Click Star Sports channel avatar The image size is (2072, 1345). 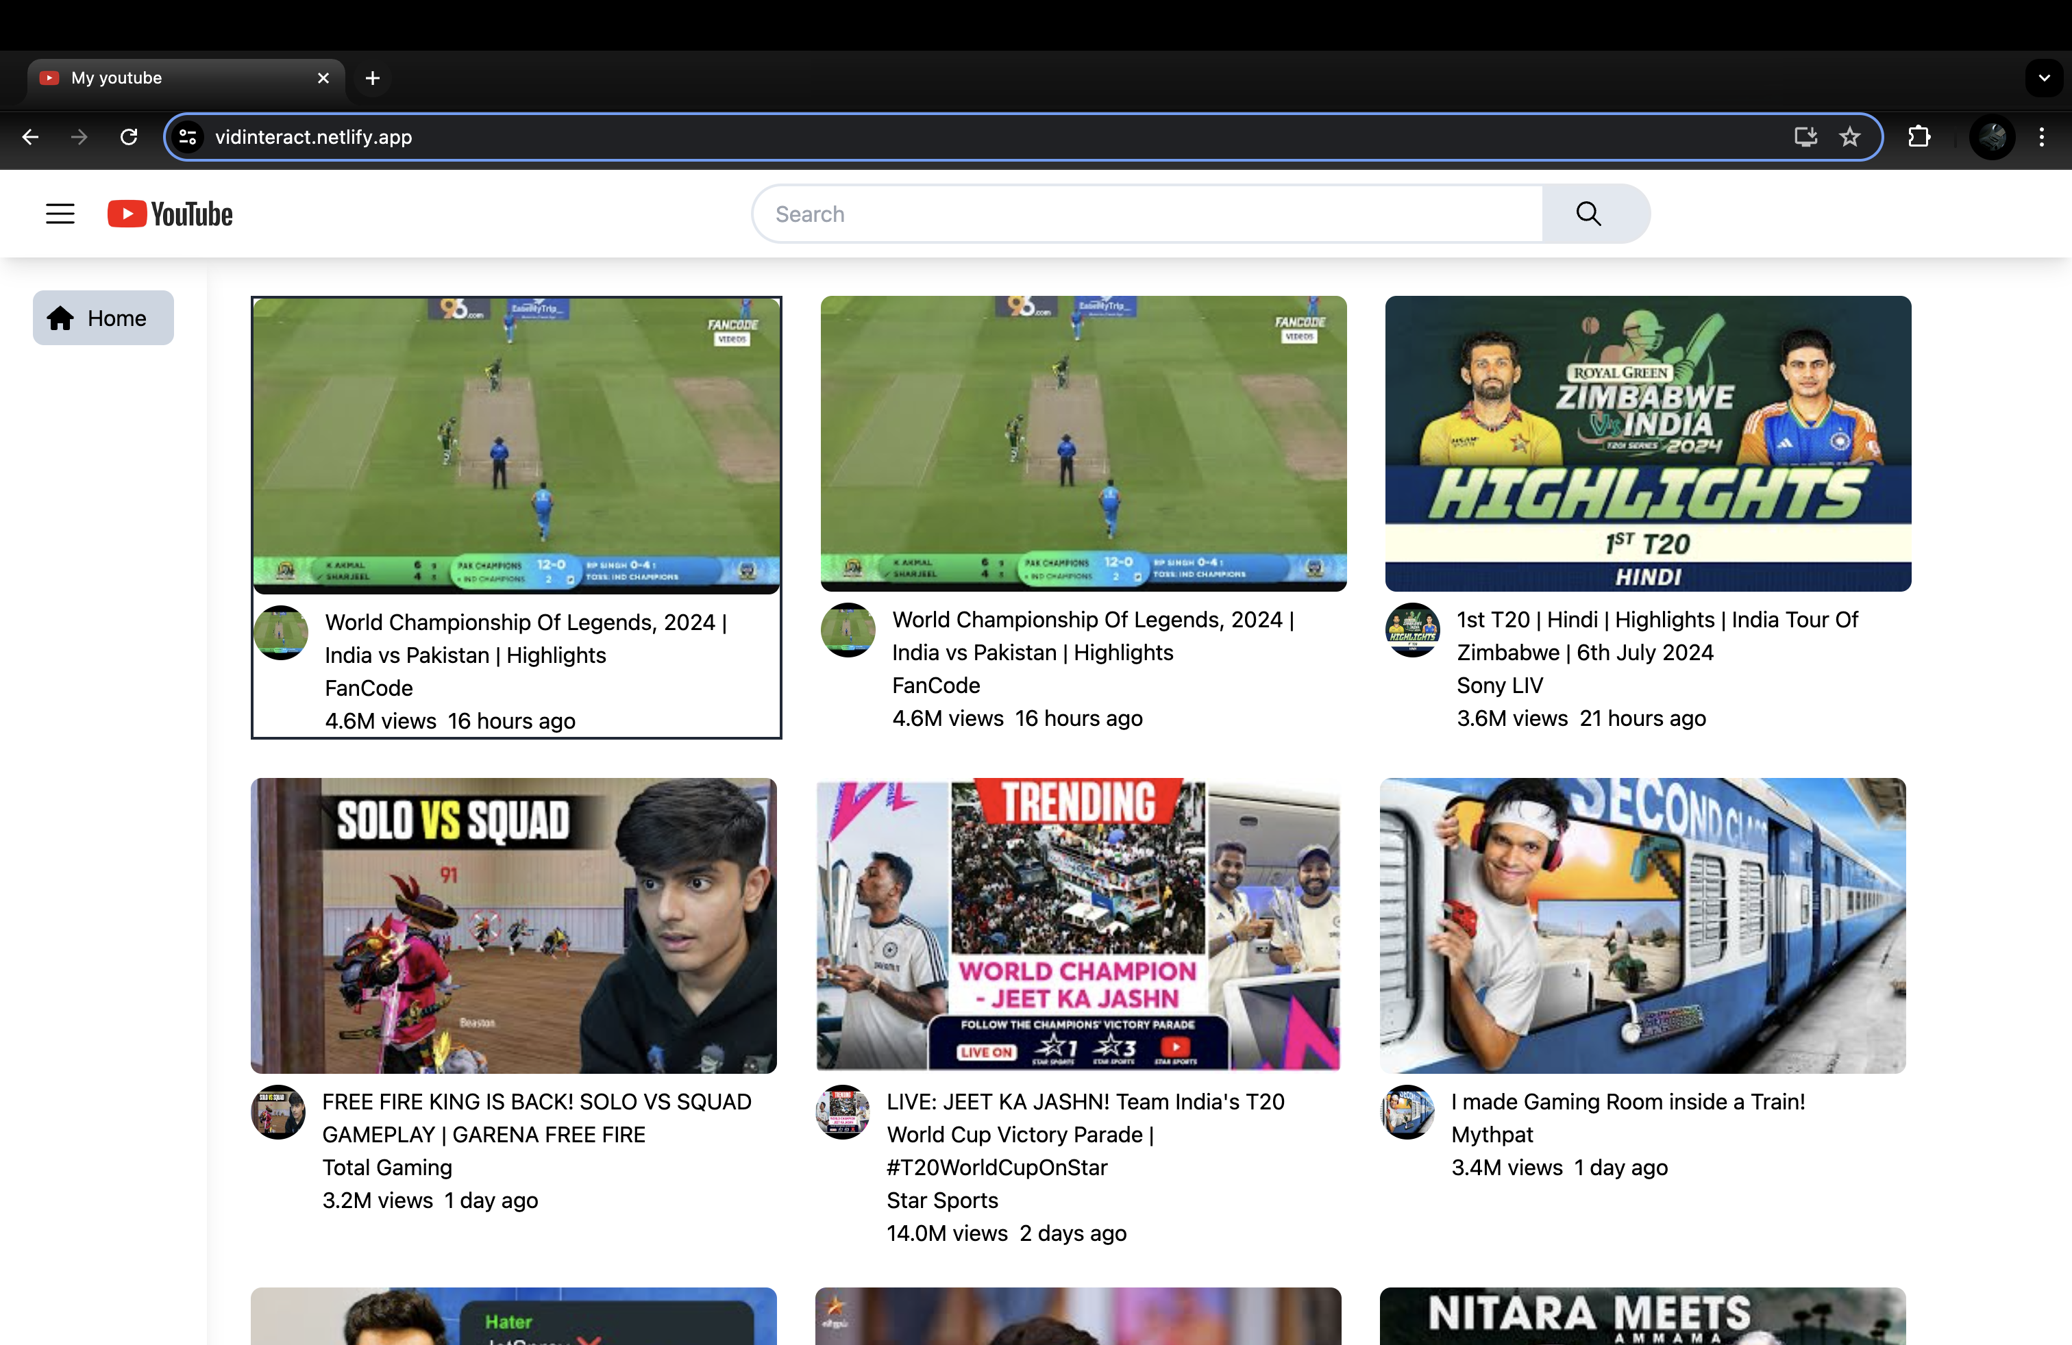tap(843, 1112)
